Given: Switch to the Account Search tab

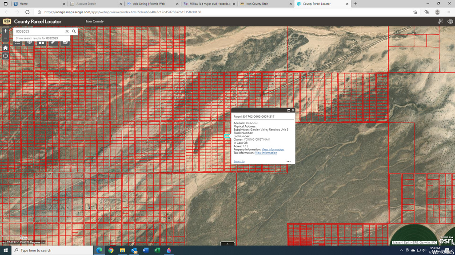Looking at the screenshot, I should [86, 4].
